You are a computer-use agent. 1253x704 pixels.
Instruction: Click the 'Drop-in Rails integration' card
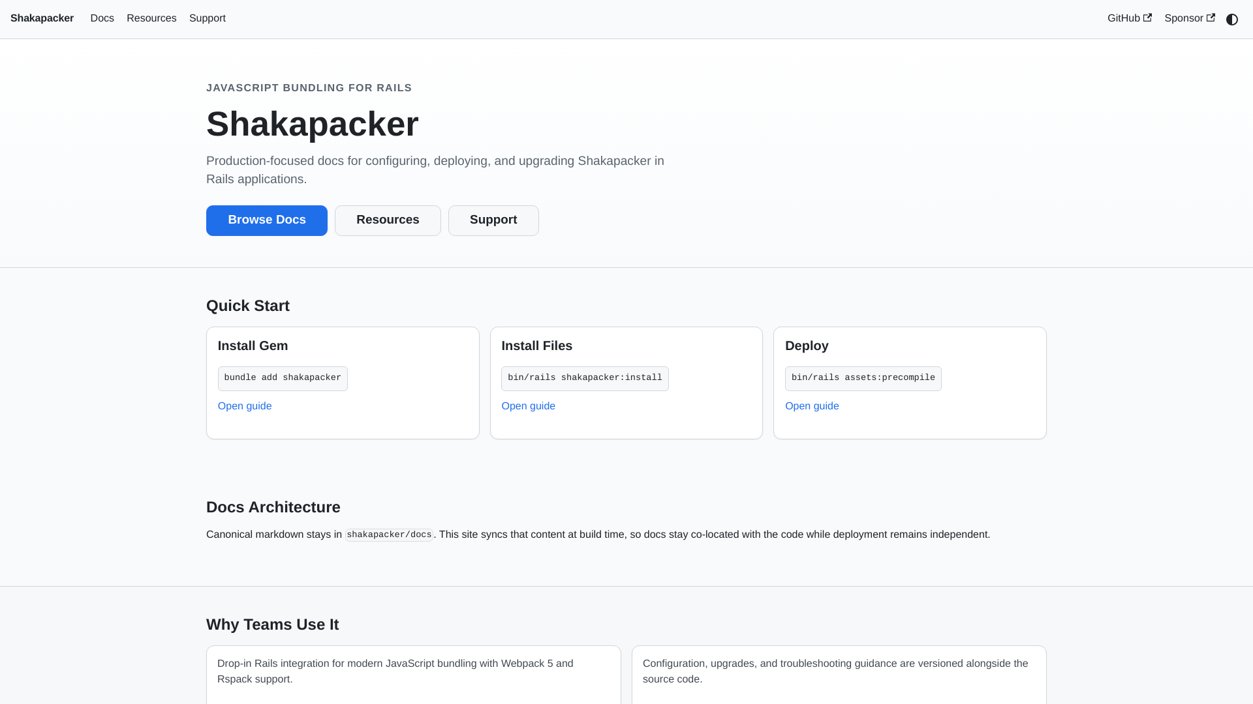pyautogui.click(x=414, y=675)
